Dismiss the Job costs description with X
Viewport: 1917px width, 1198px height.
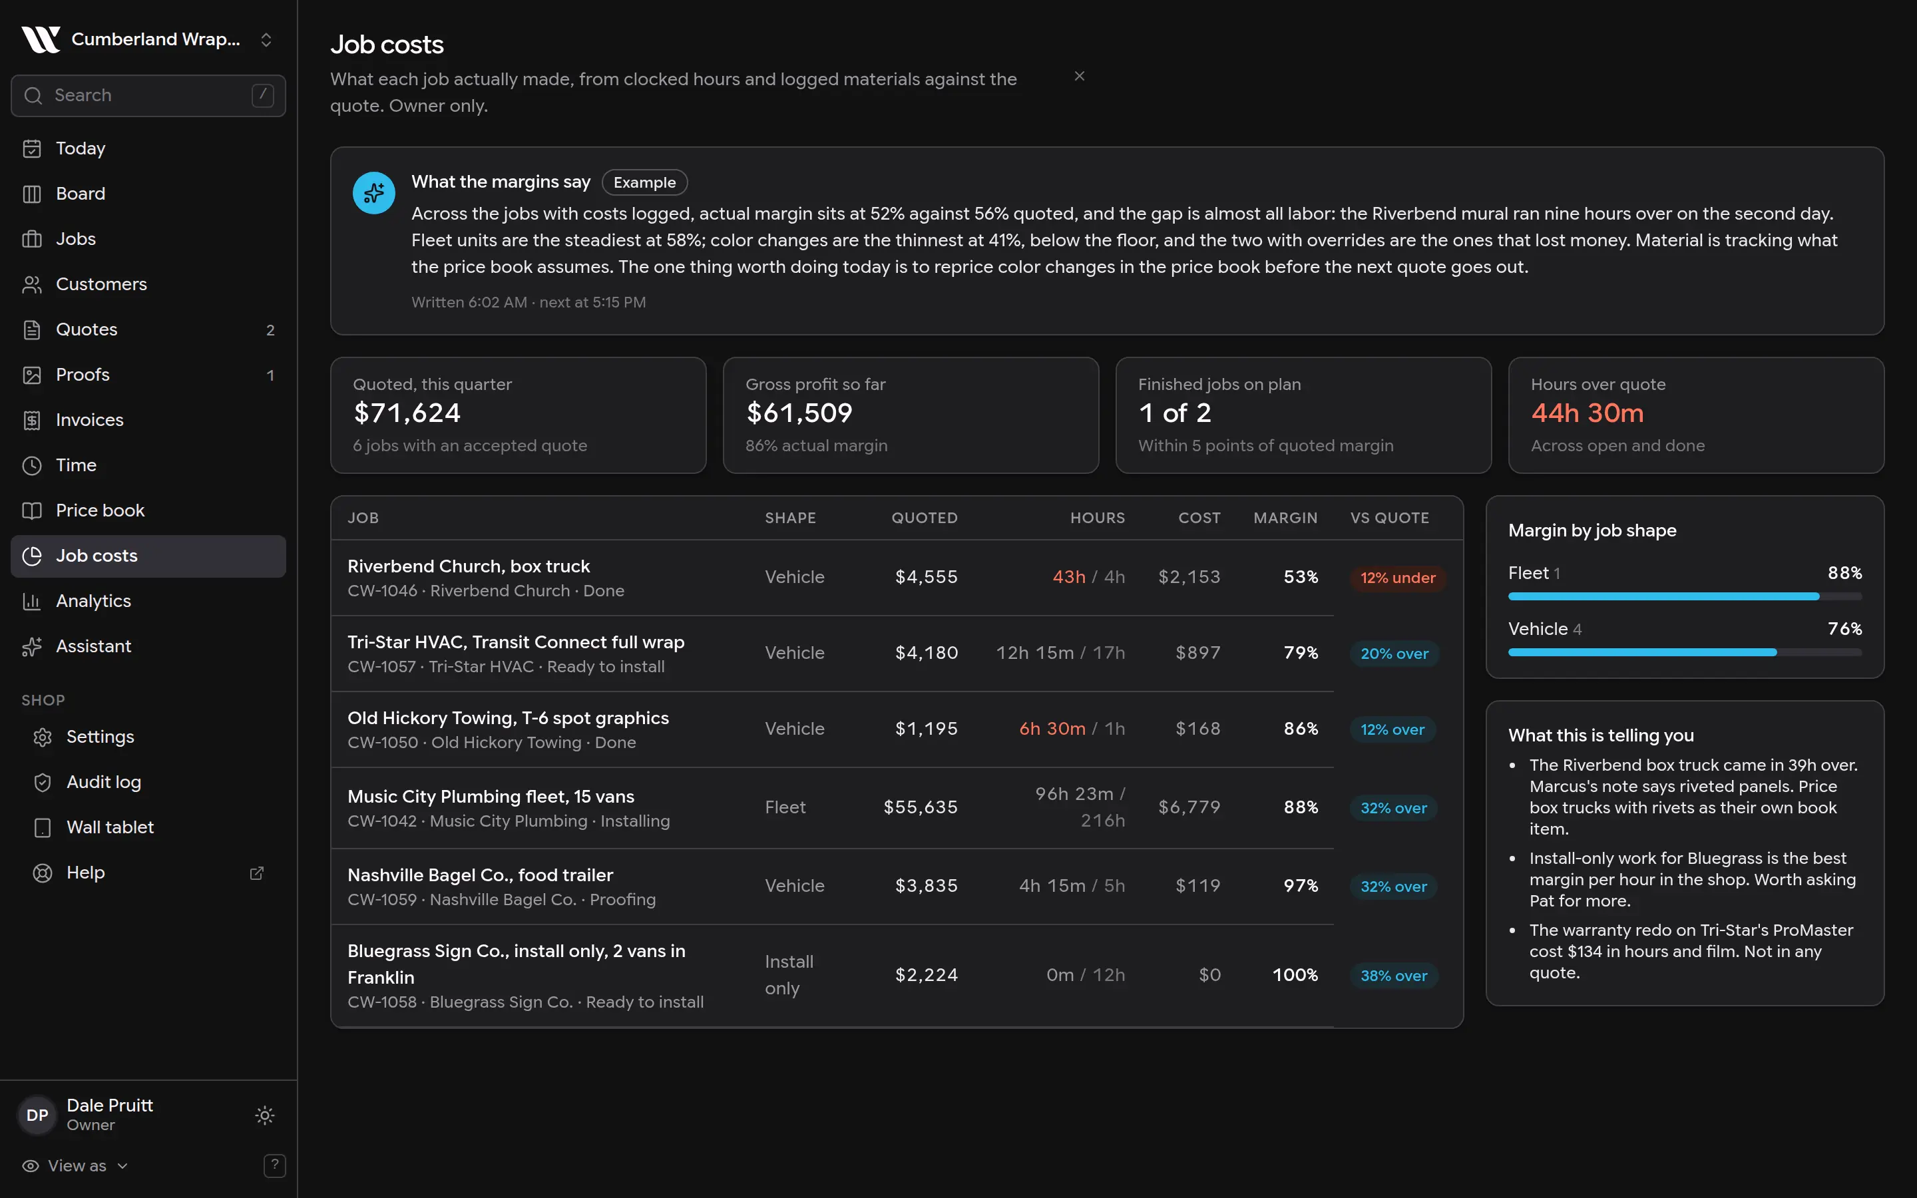coord(1079,76)
